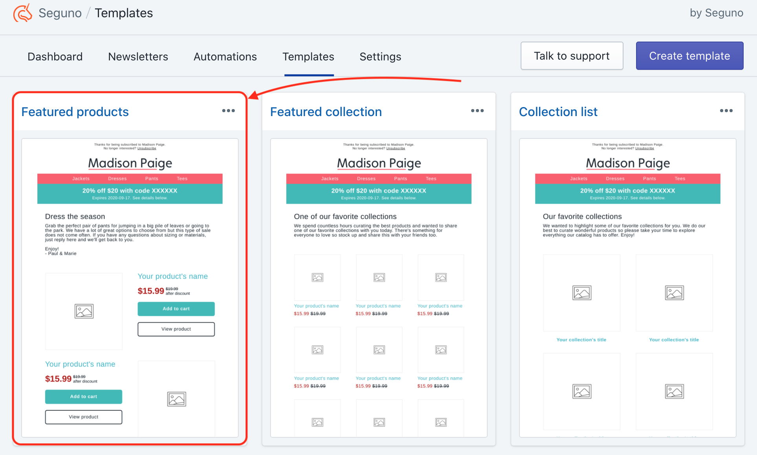
Task: Open the Featured products title link
Action: (x=75, y=112)
